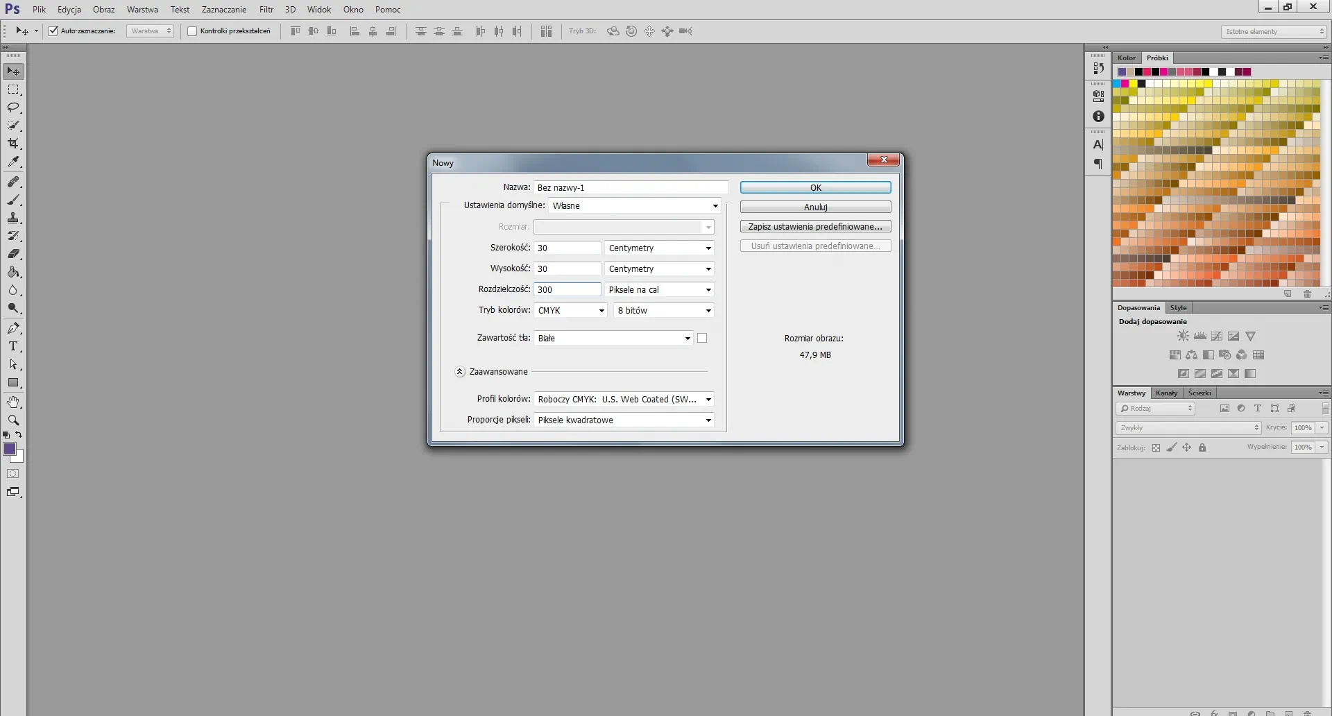
Task: Open the Filtr menu
Action: click(x=266, y=10)
